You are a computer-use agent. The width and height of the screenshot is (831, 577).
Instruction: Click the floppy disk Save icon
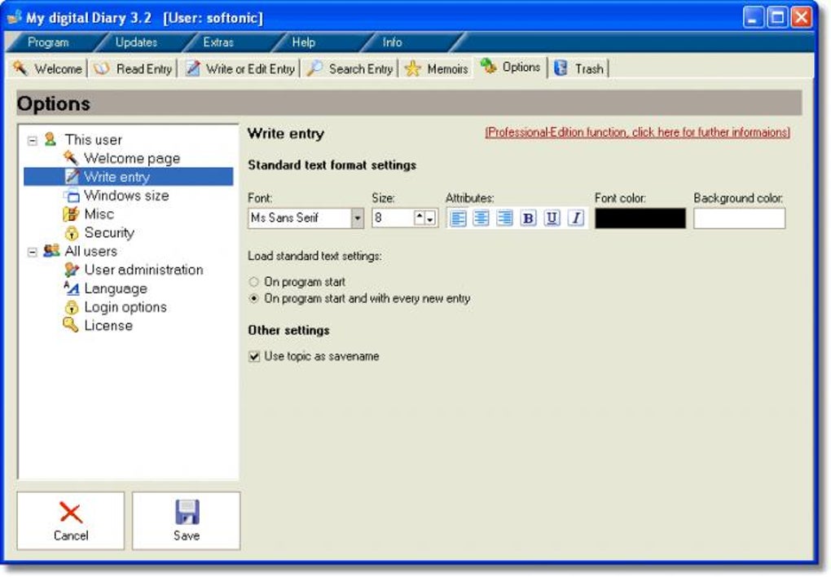click(187, 513)
